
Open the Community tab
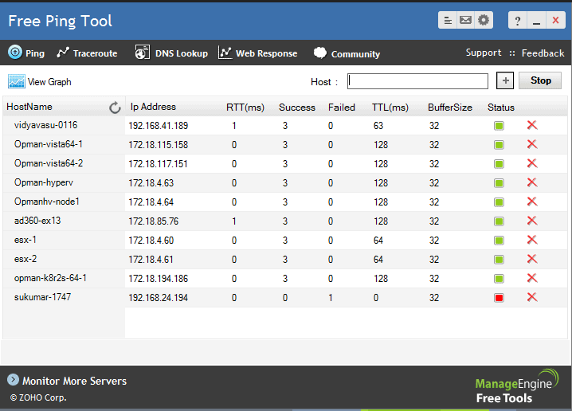point(347,53)
